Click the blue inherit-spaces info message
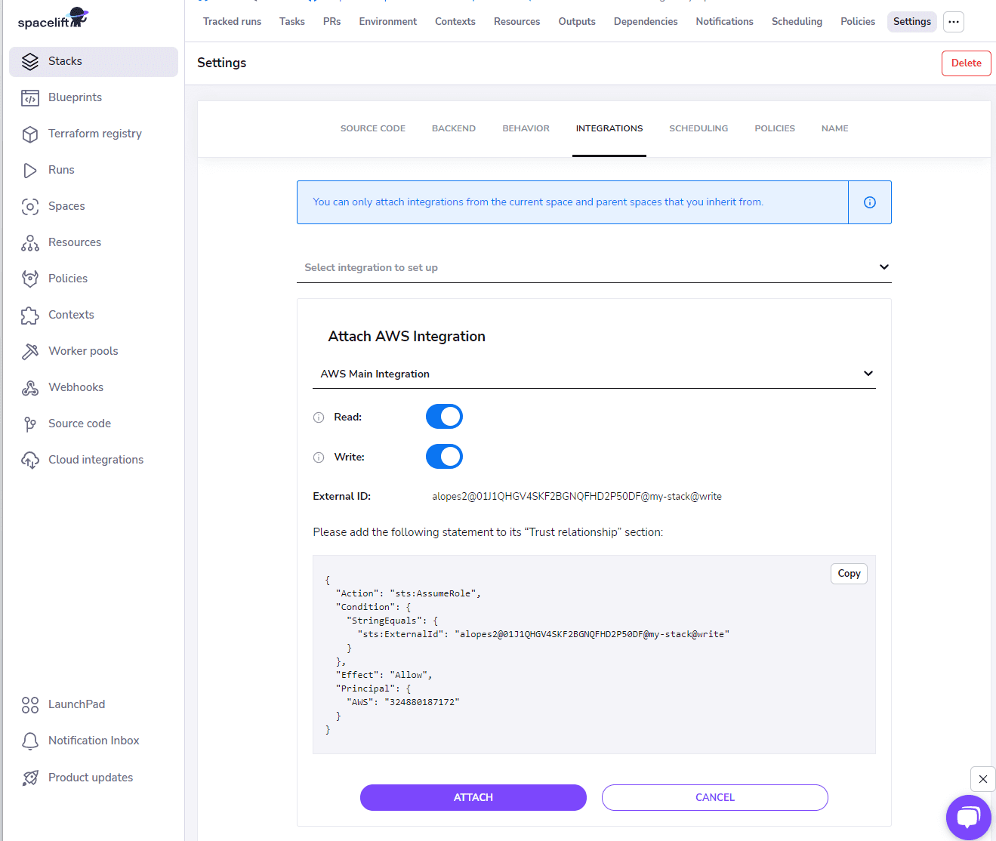Image resolution: width=996 pixels, height=841 pixels. pos(538,202)
